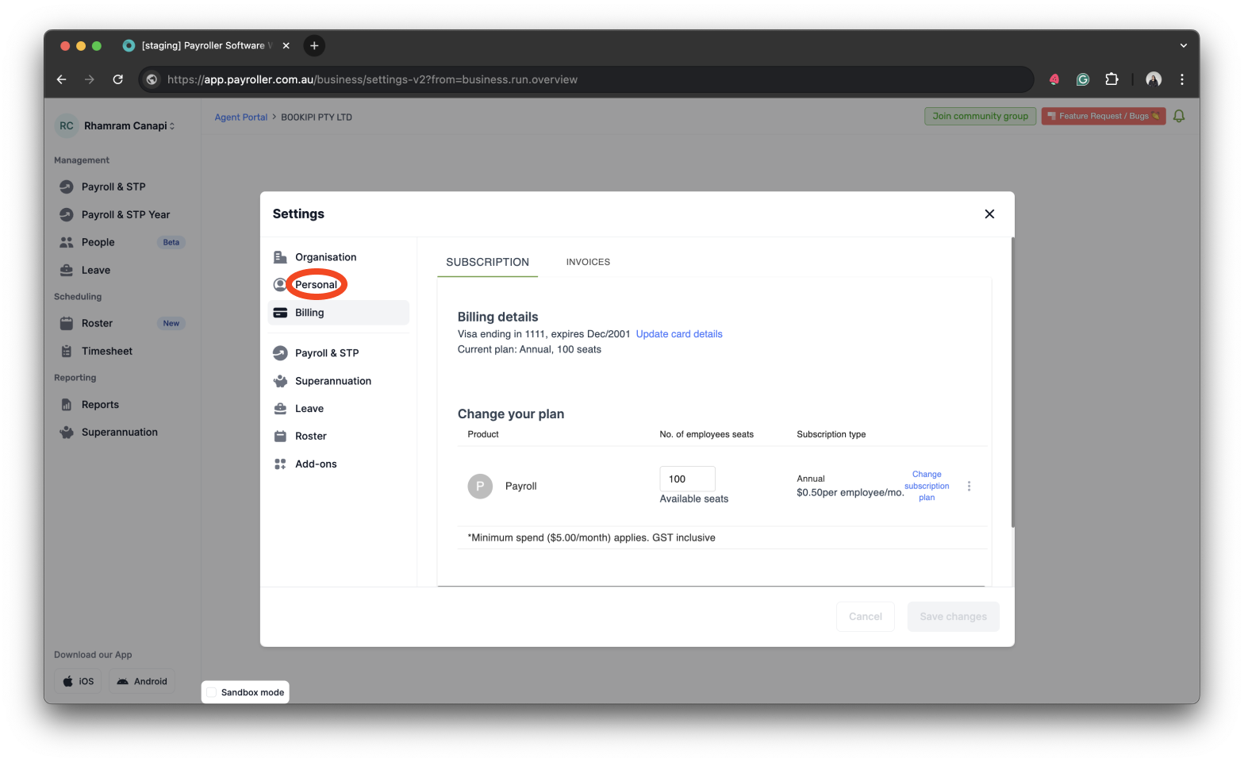Click the red rocket extension icon

1054,79
